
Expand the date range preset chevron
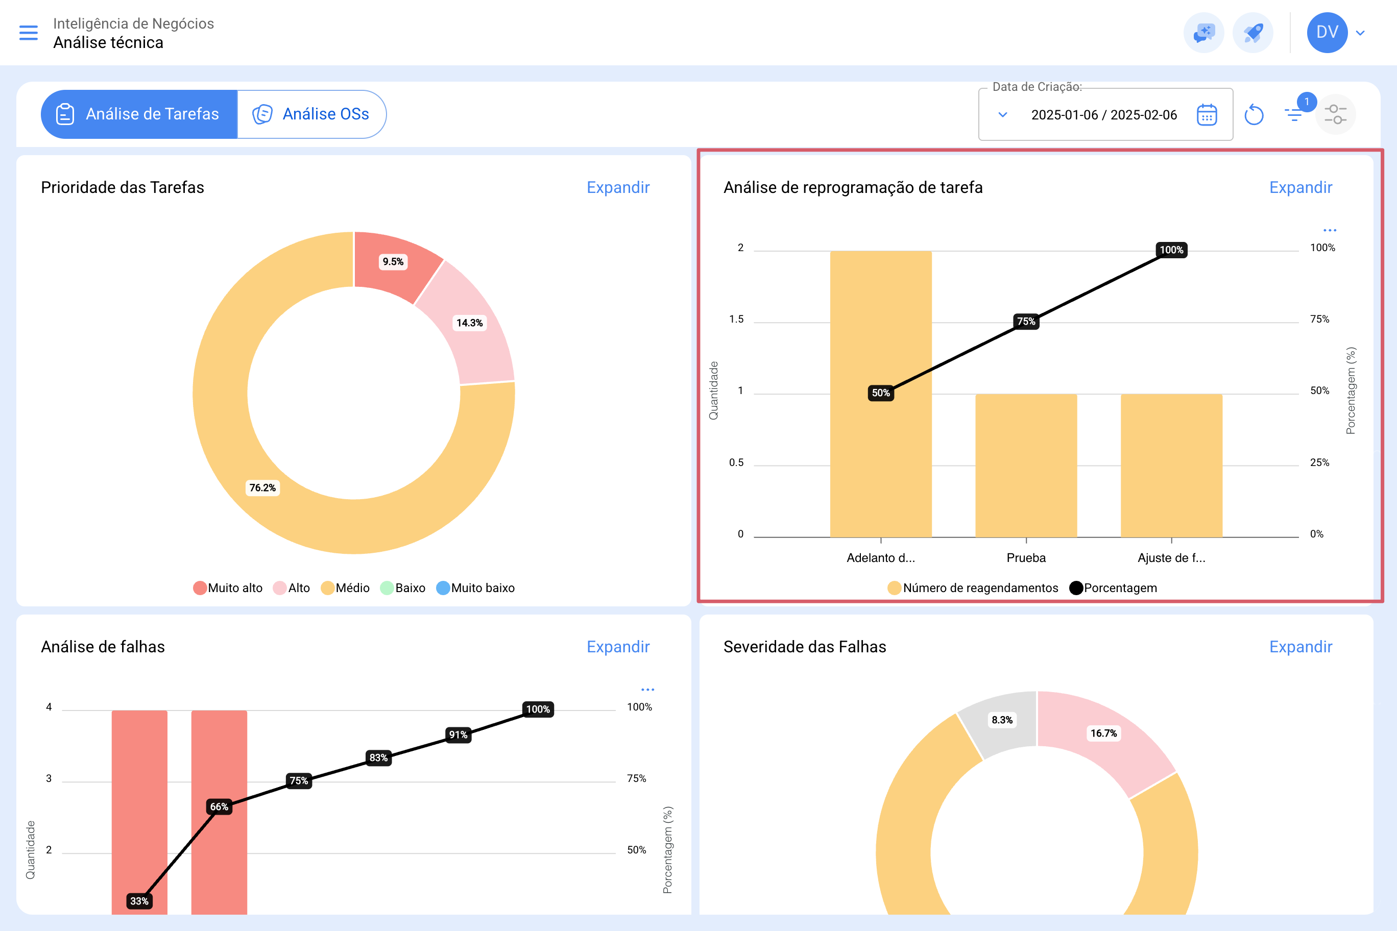(x=1003, y=115)
